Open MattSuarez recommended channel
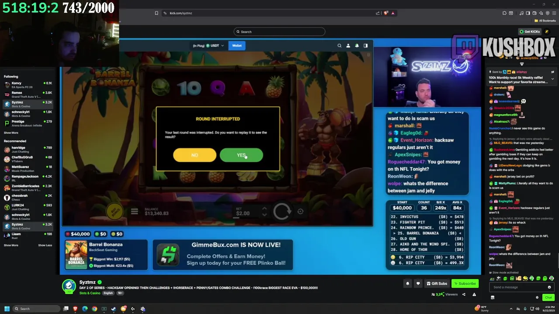The image size is (559, 314). tap(28, 168)
